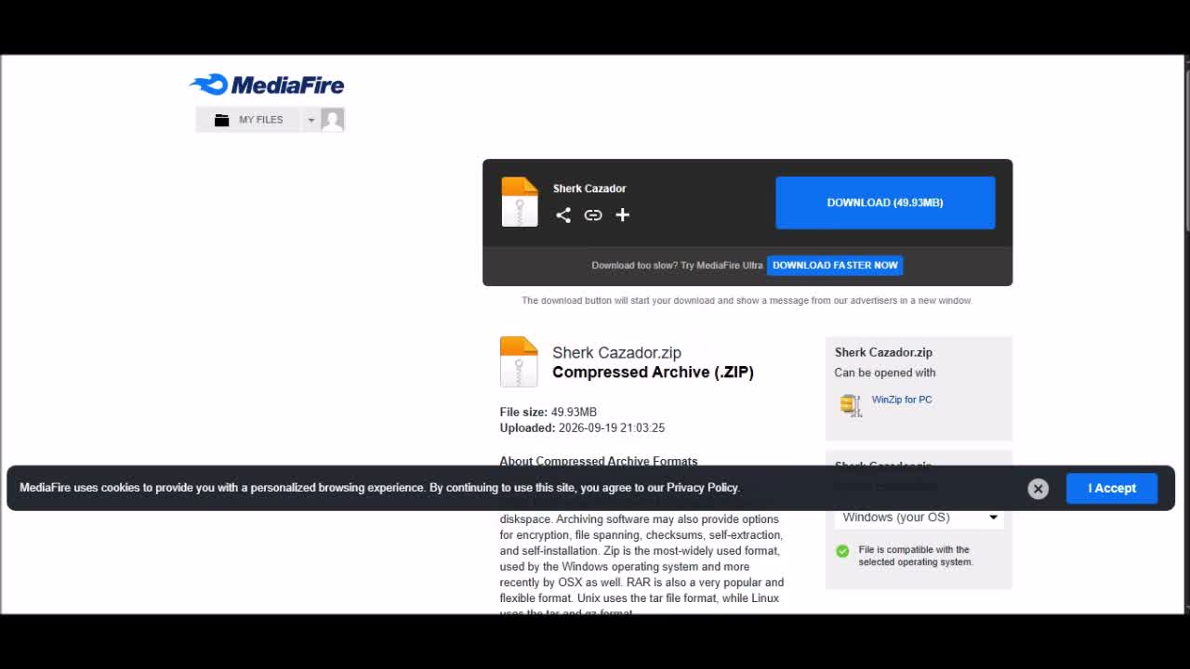Select 'File is compatible with the selected operating system' text
This screenshot has height=669, width=1190.
point(916,556)
